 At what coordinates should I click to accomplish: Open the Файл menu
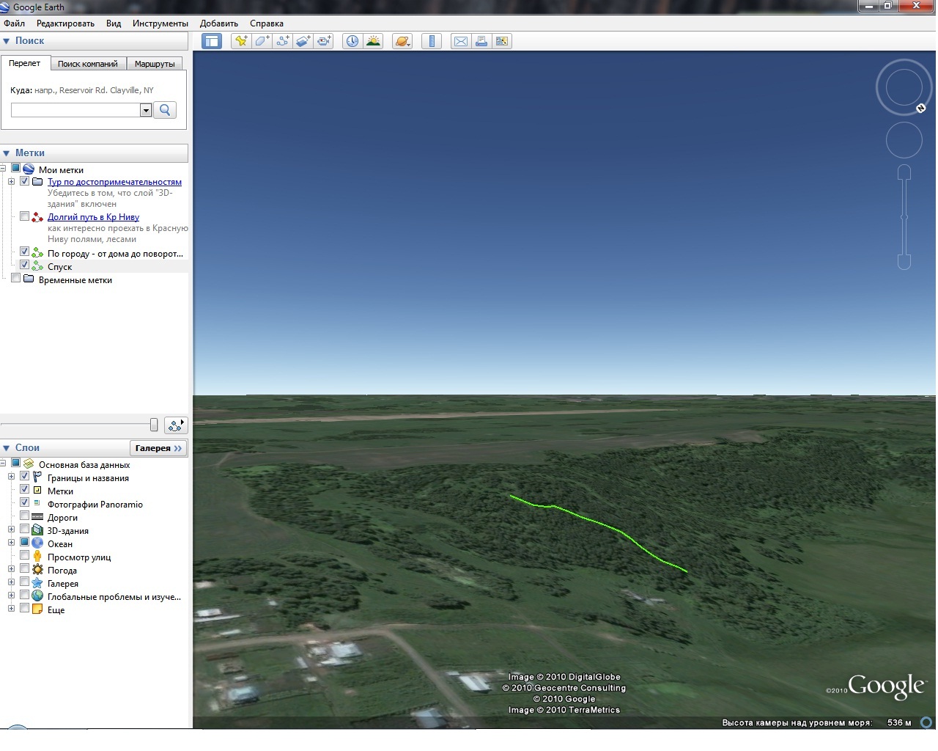14,23
